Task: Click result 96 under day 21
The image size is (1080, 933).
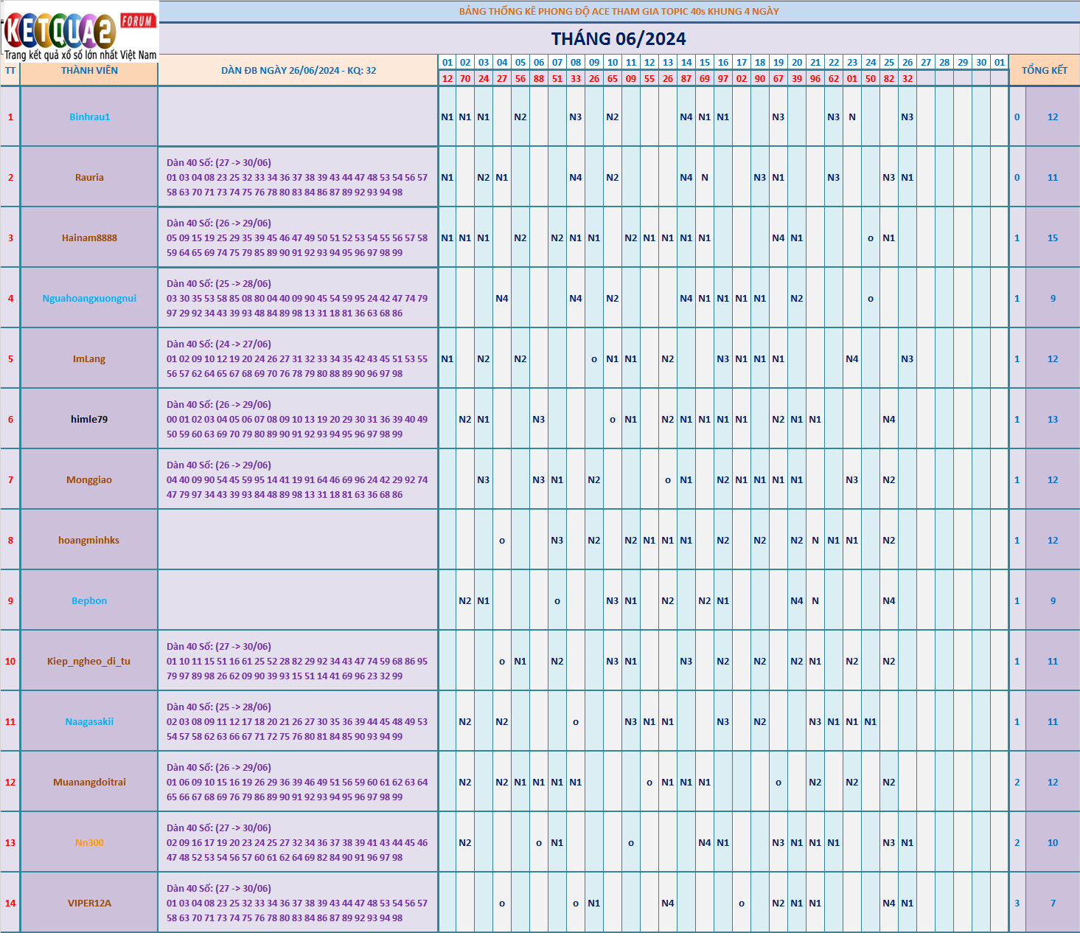Action: point(815,78)
